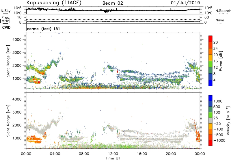Click the '16:00' time axis tick label
The image size is (231, 160).
tap(142, 154)
